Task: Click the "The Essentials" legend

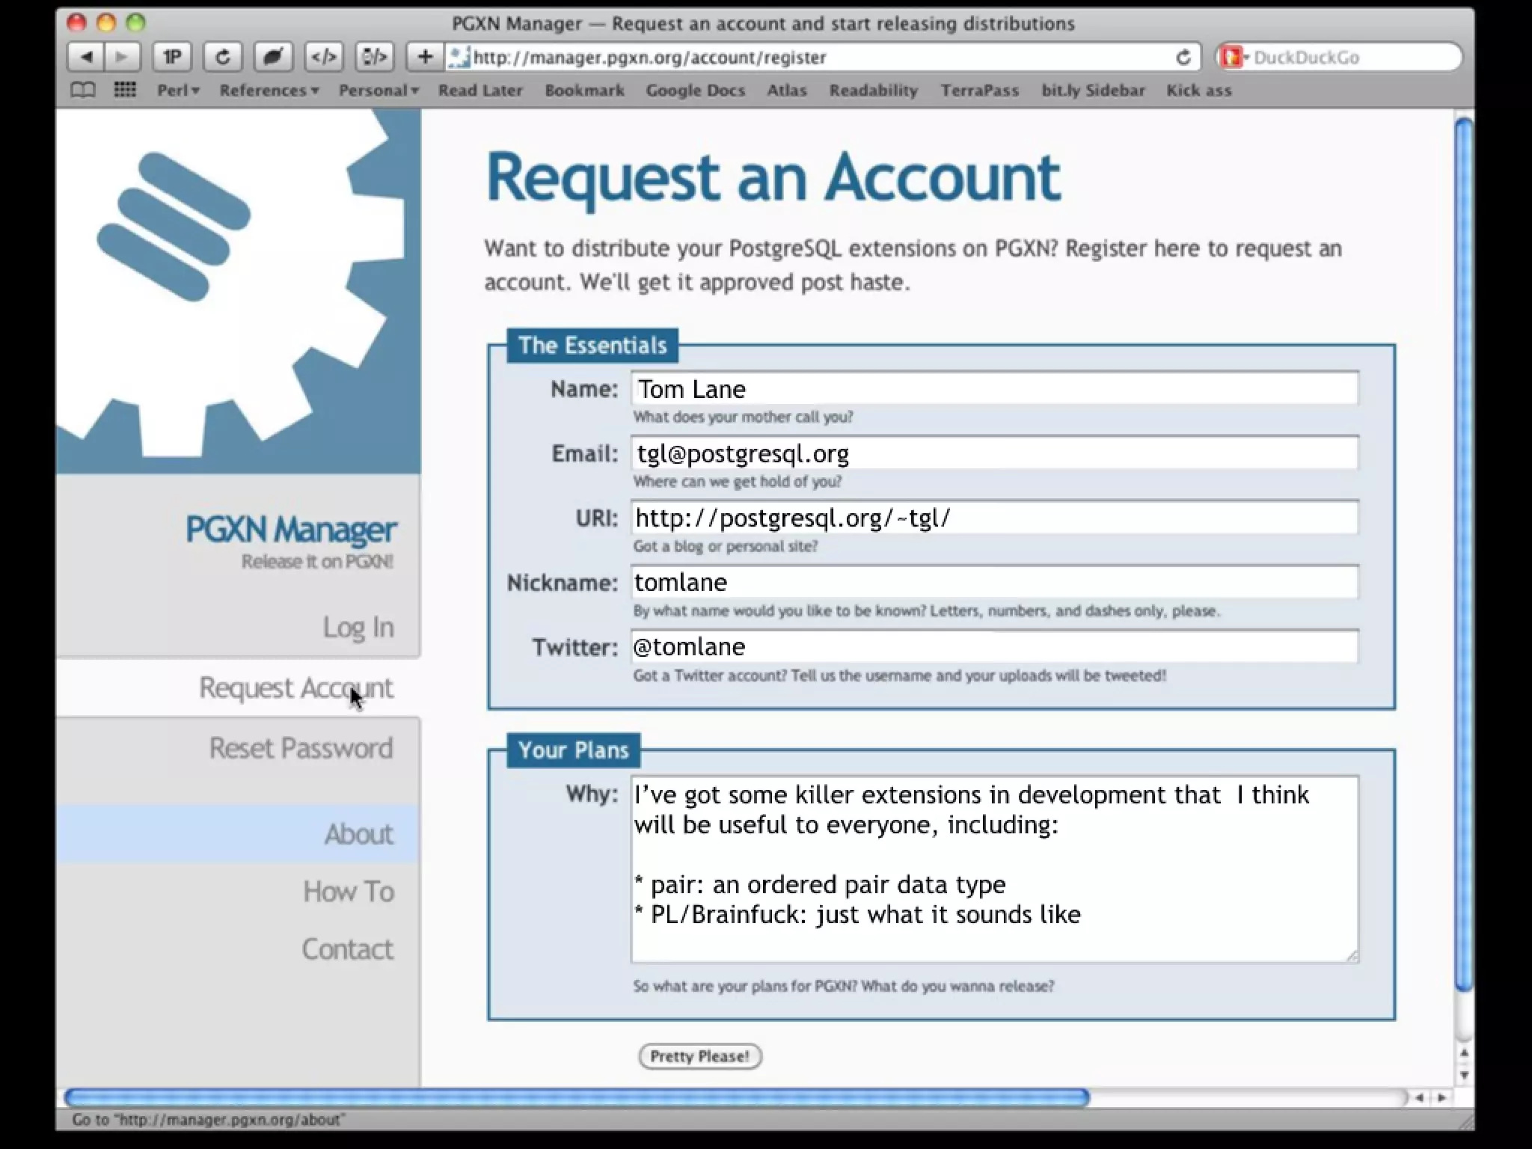Action: 592,346
